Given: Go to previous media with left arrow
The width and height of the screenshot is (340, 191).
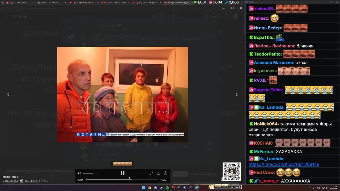Looking at the screenshot, I should [x=8, y=94].
